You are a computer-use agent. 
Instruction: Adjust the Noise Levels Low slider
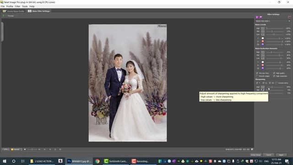(275, 34)
